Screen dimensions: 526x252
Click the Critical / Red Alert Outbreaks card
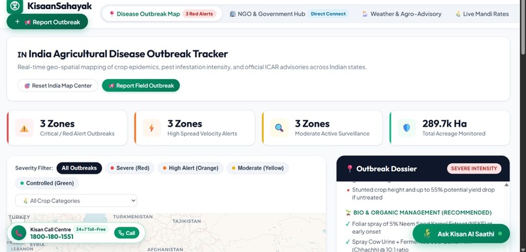click(x=67, y=128)
